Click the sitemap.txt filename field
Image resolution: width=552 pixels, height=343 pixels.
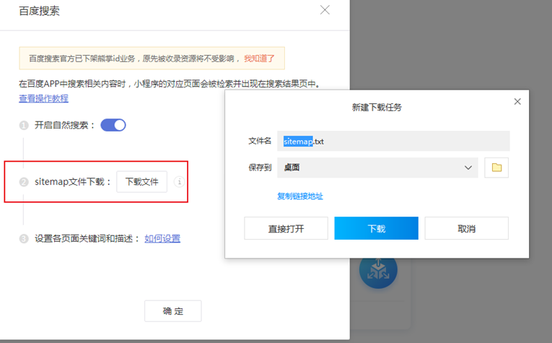coord(393,142)
